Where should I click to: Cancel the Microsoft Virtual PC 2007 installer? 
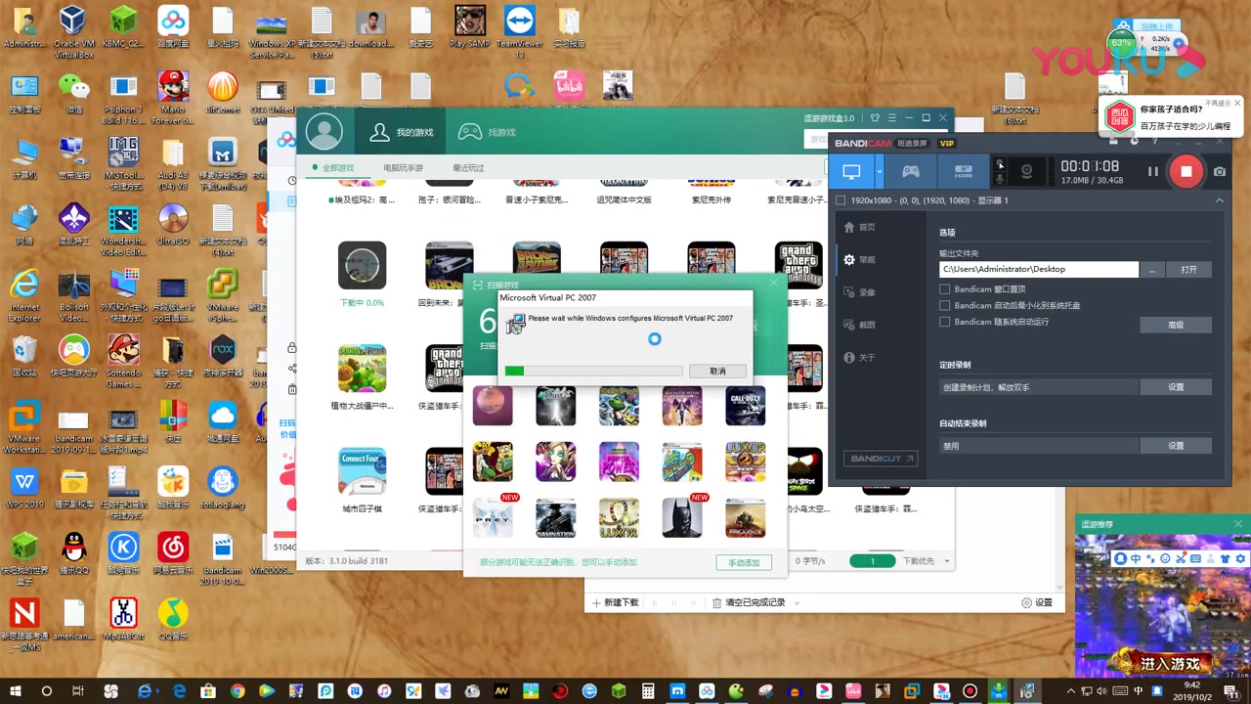coord(717,372)
